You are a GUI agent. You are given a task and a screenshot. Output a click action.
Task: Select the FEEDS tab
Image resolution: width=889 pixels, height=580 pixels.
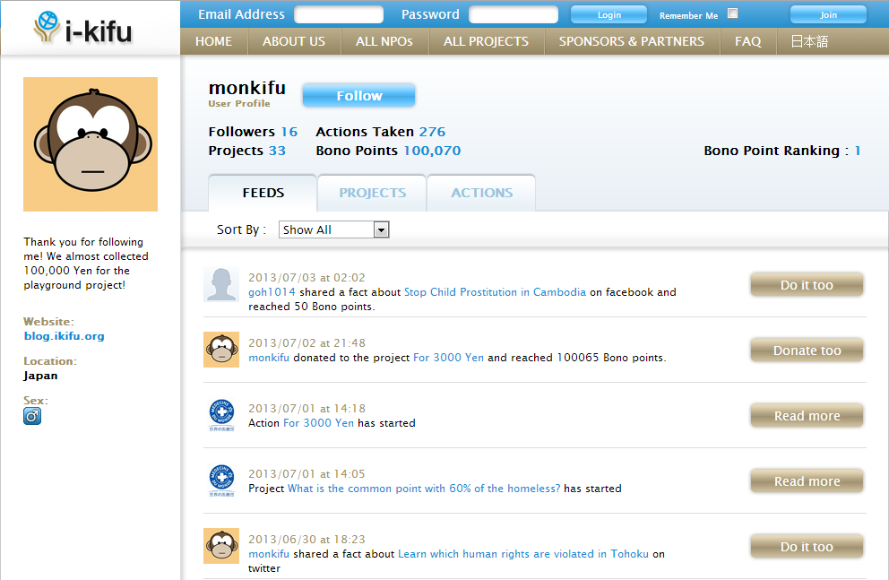click(x=263, y=193)
